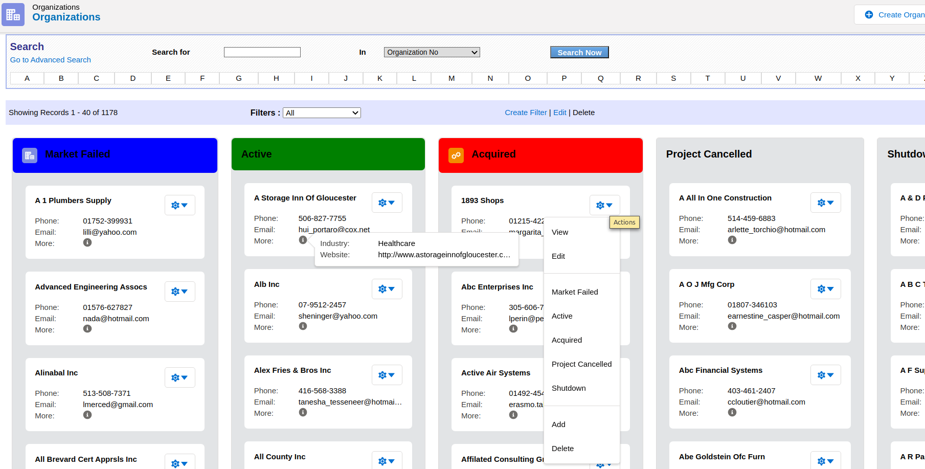
Task: Filter organizations by letter H
Action: [x=276, y=78]
